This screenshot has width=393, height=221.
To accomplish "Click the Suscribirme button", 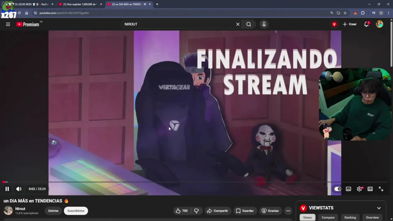I will click(76, 211).
